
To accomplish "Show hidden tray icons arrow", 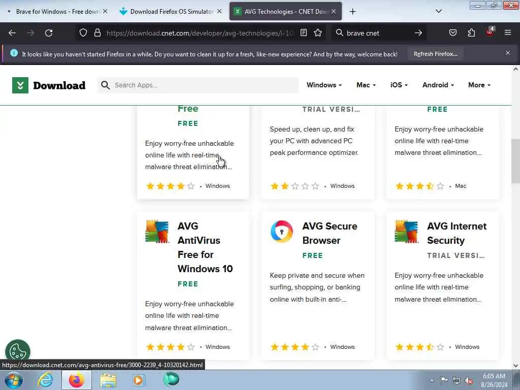I will pyautogui.click(x=432, y=380).
